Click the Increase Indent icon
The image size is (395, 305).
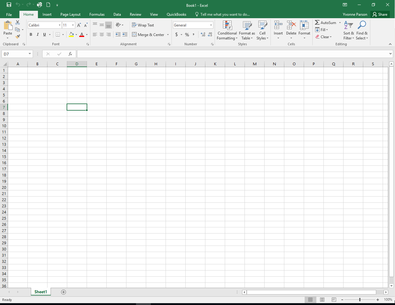(125, 35)
